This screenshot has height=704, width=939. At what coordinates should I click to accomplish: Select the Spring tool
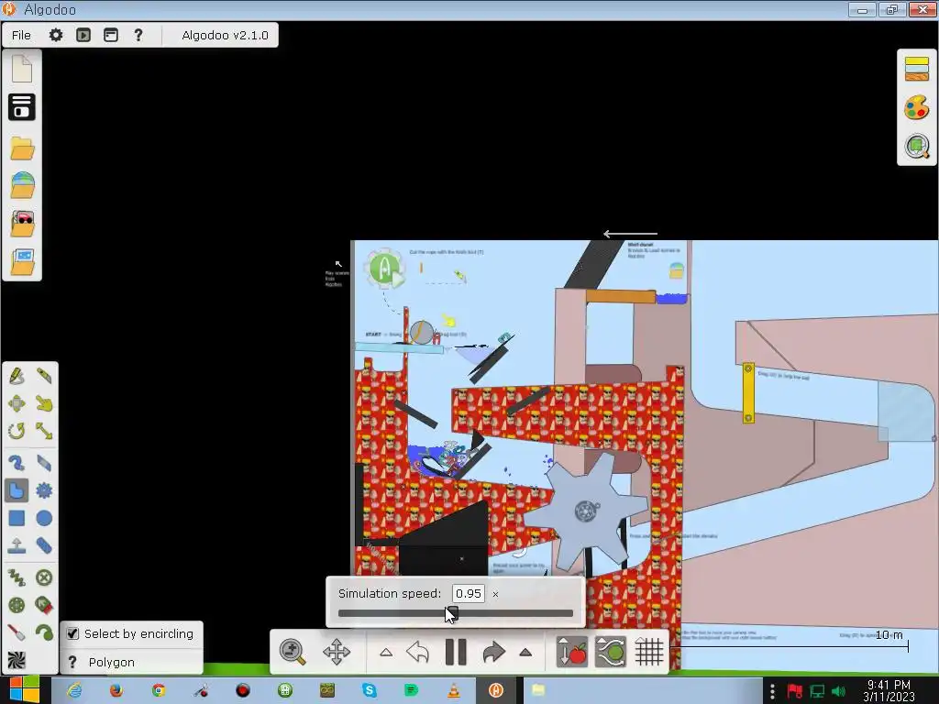click(x=17, y=577)
